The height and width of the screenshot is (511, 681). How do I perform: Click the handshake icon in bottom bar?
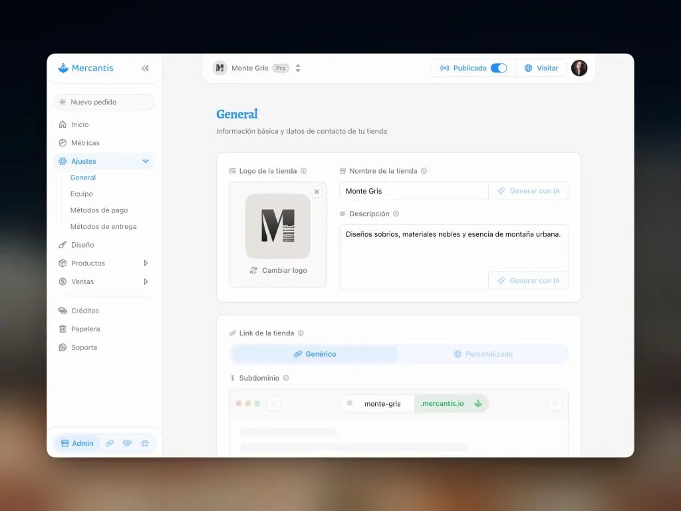coord(127,443)
